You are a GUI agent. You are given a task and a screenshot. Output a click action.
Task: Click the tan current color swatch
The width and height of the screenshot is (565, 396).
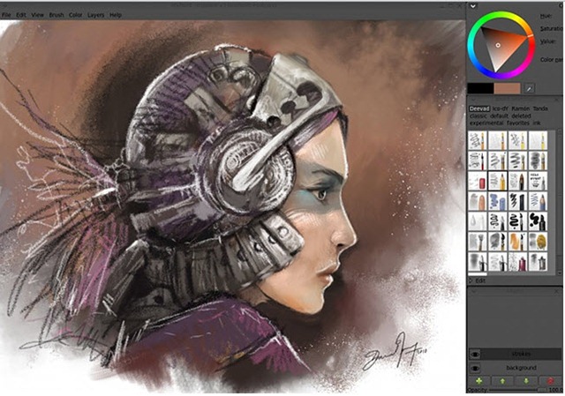(x=507, y=88)
